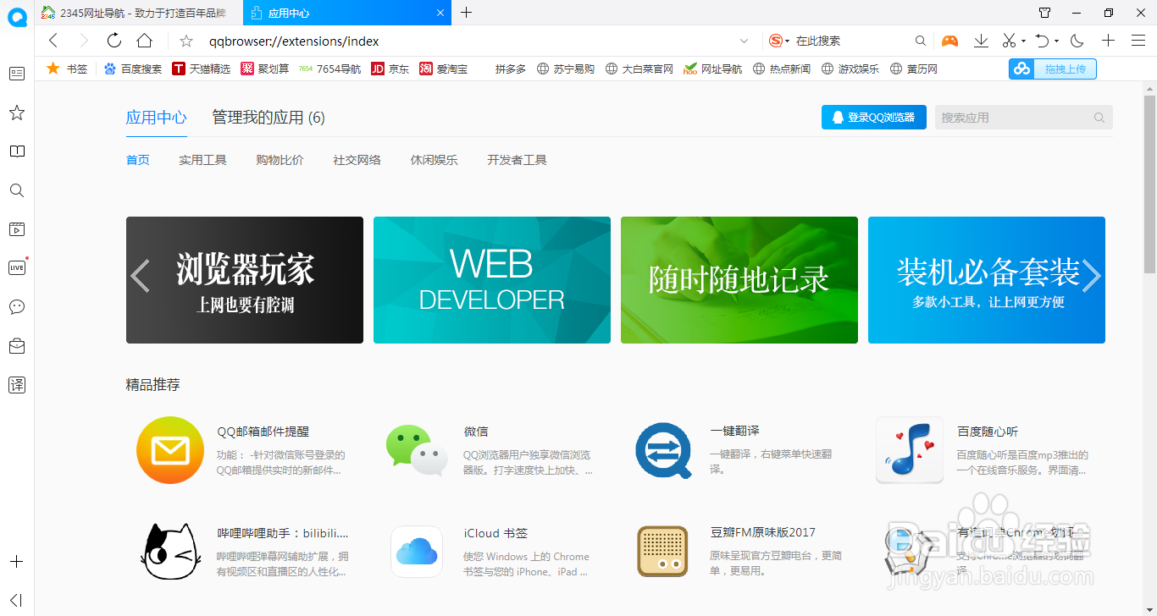This screenshot has height=616, width=1157.
Task: Open the hamburger main menu
Action: [1138, 41]
